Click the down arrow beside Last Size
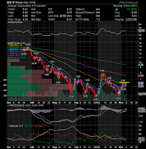 (x=61, y=16)
